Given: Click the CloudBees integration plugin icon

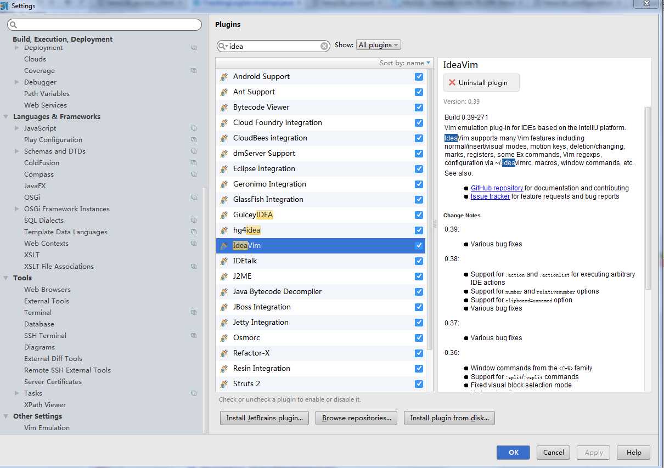Looking at the screenshot, I should click(224, 138).
